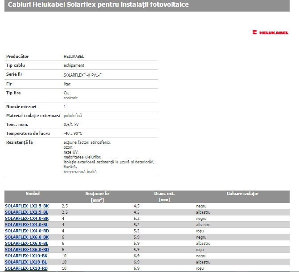Click diameter 5,2 in SOLARFLEX-1X4.0-BL row
This screenshot has width=299, height=272.
pos(136,224)
